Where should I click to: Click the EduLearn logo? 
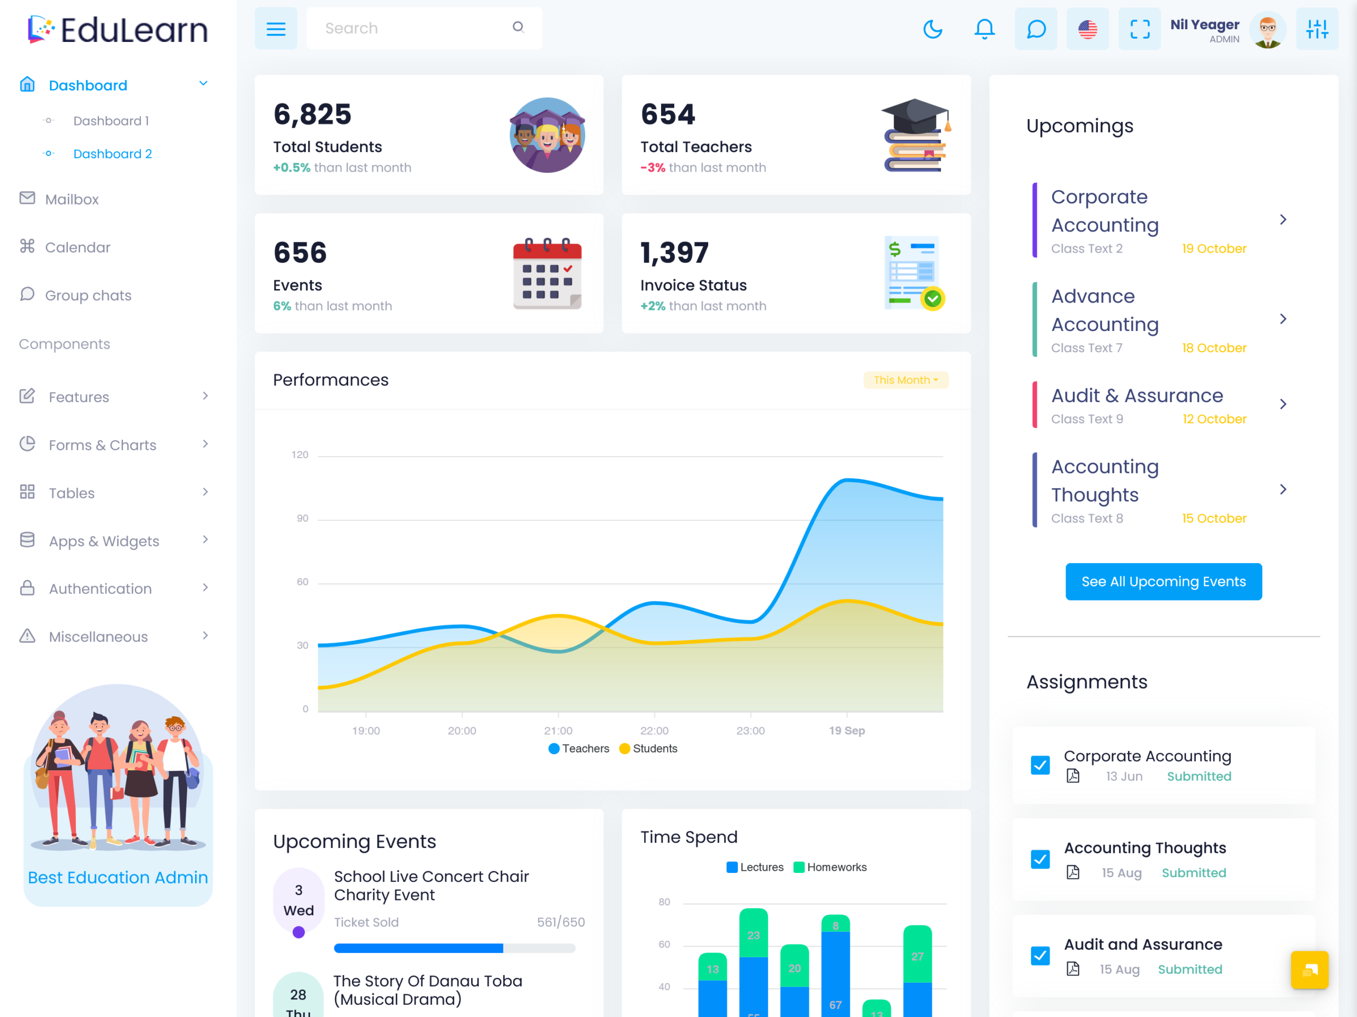pos(118,30)
